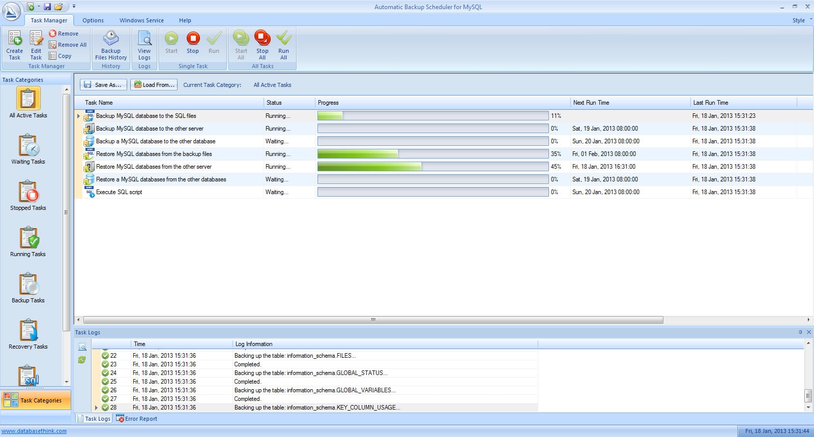Viewport: 814px width, 437px height.
Task: Open the quick access toolbar dropdown arrow
Action: pos(74,7)
